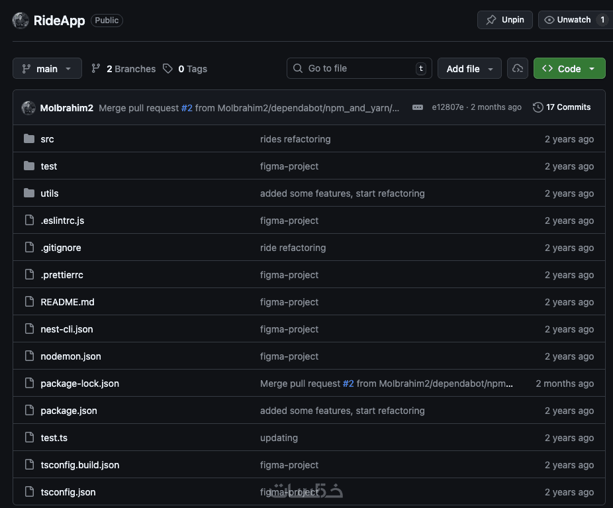613x508 pixels.
Task: Open the green Code dropdown
Action: click(x=569, y=69)
